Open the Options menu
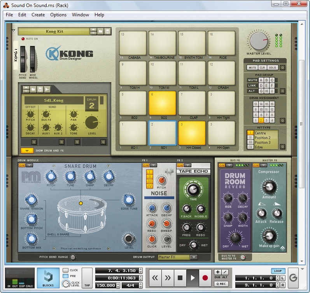 tap(58, 15)
